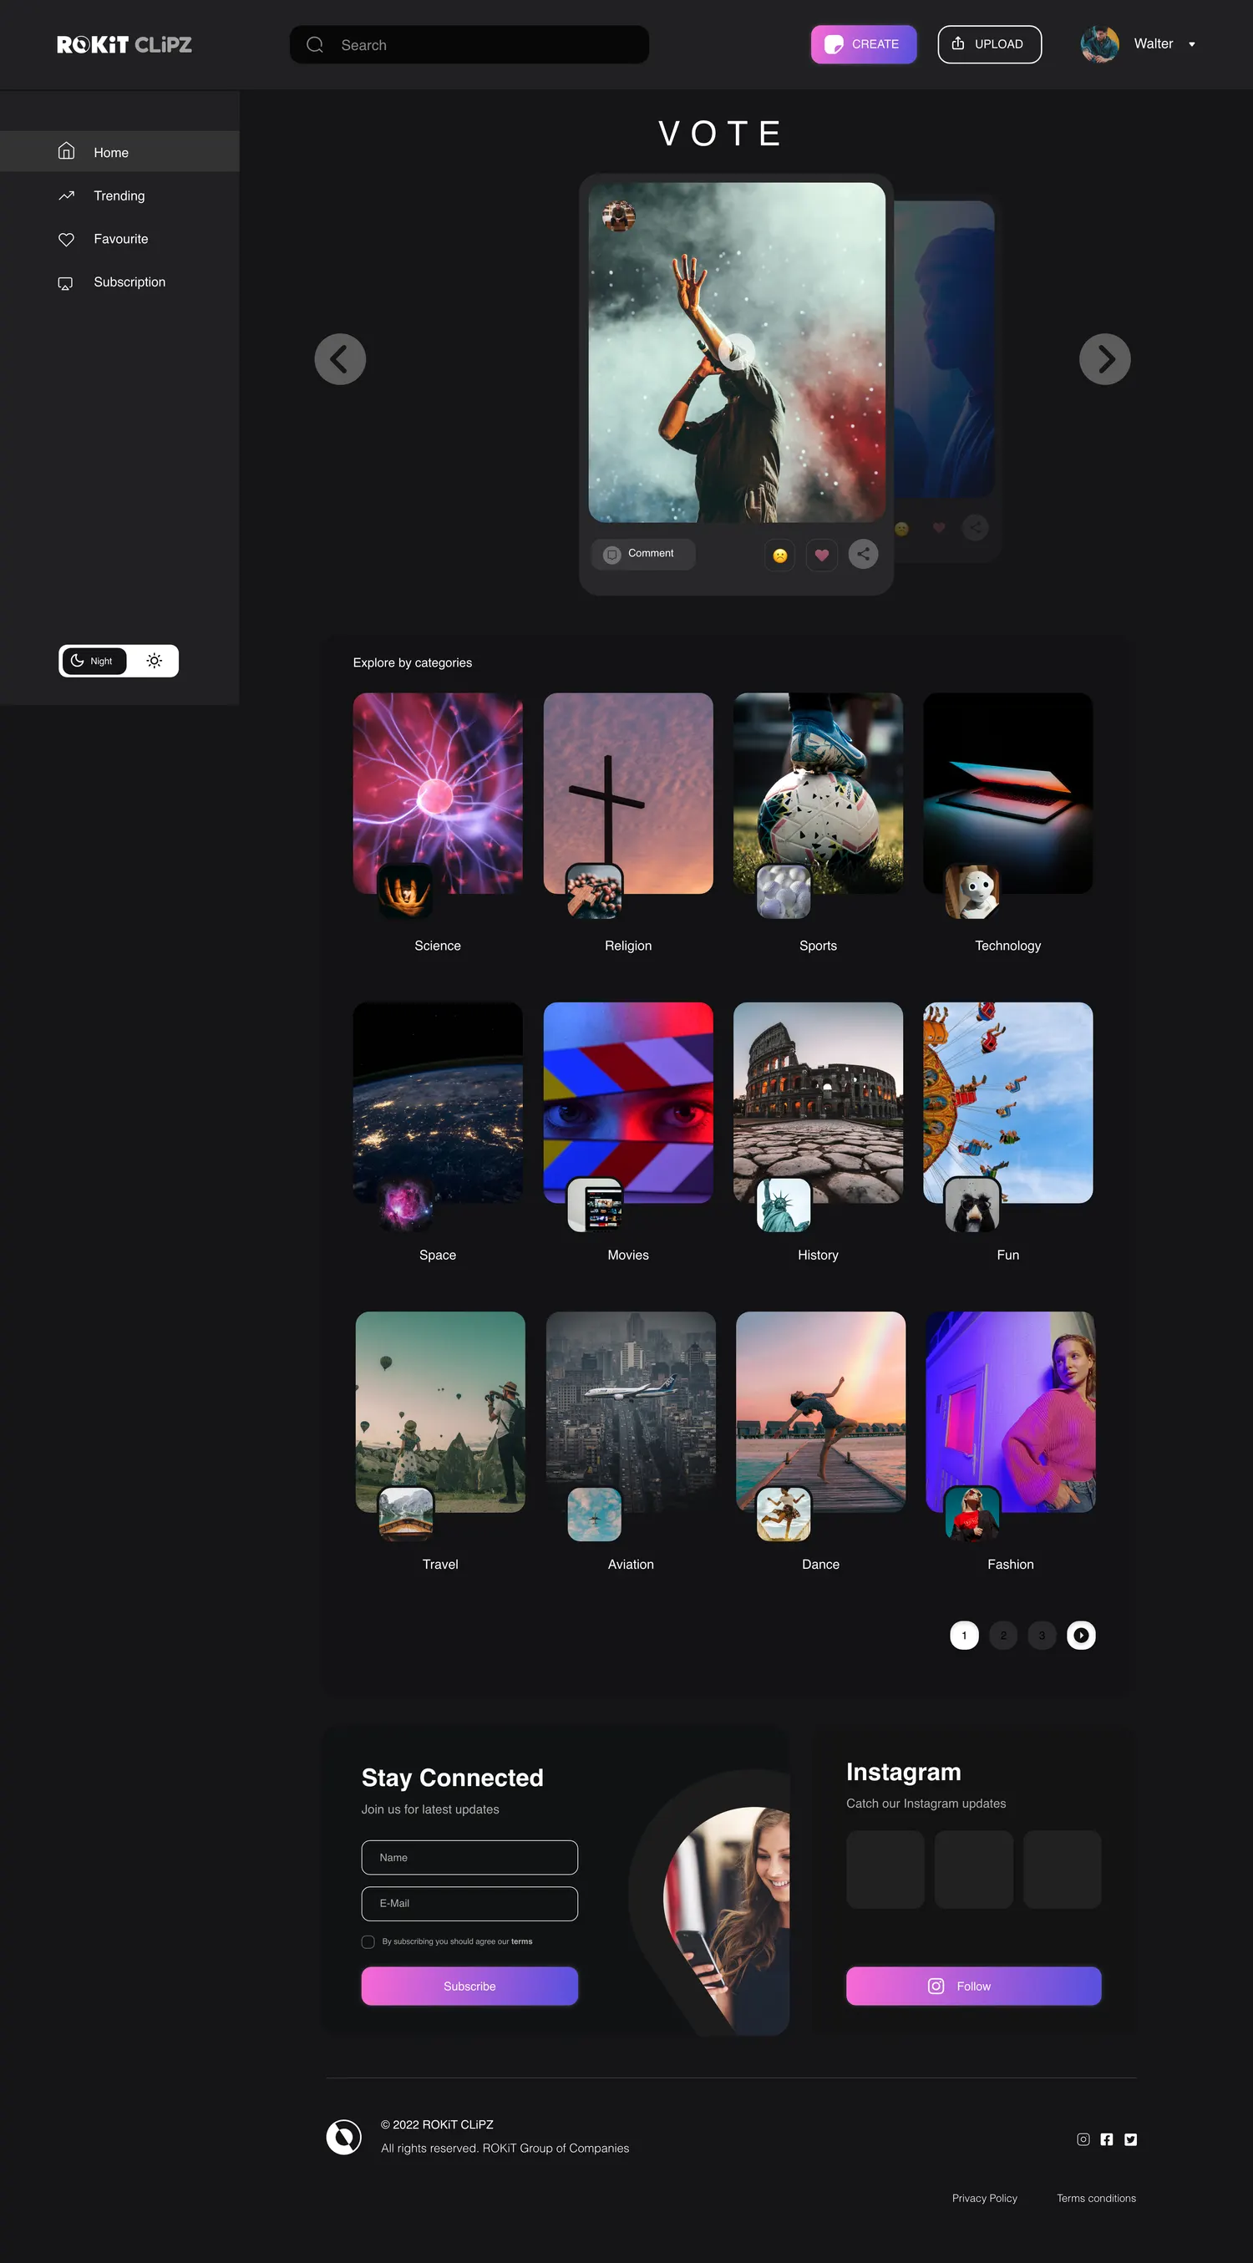Viewport: 1253px width, 2263px height.
Task: Click the sad face dislike icon
Action: point(779,555)
